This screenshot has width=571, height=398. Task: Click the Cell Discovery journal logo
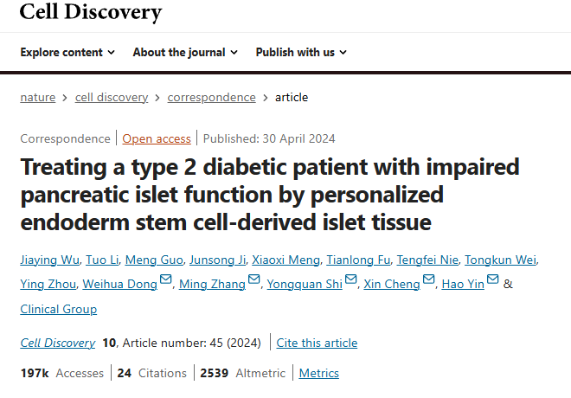90,12
